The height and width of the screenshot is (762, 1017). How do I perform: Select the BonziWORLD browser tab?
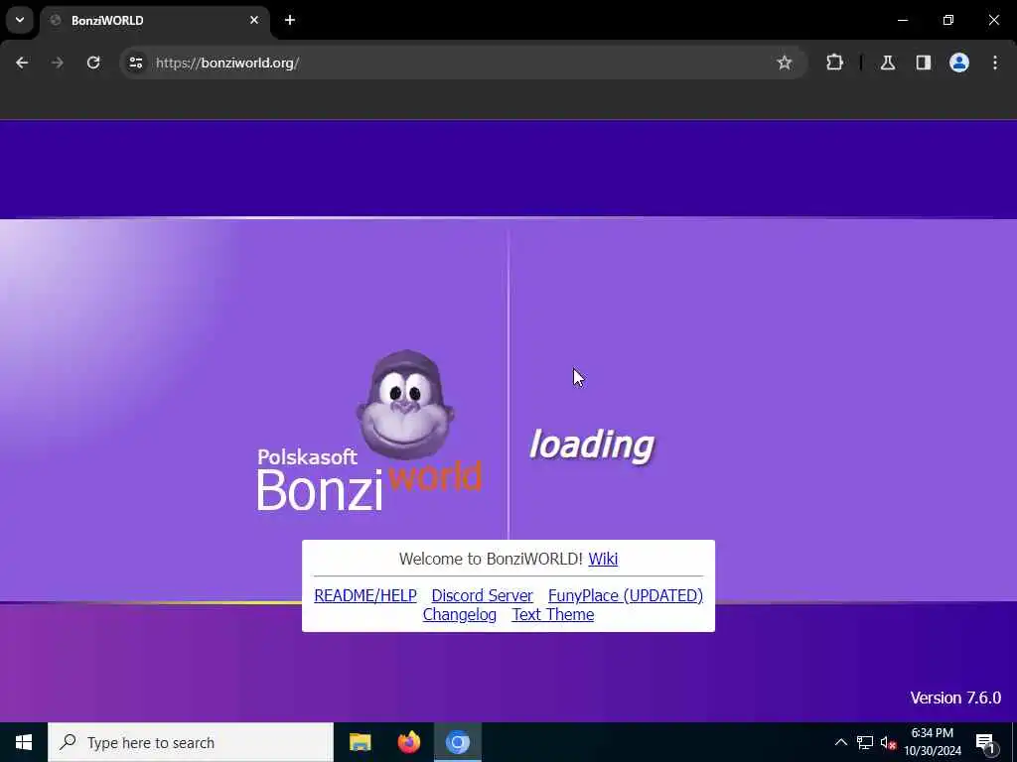pyautogui.click(x=154, y=21)
